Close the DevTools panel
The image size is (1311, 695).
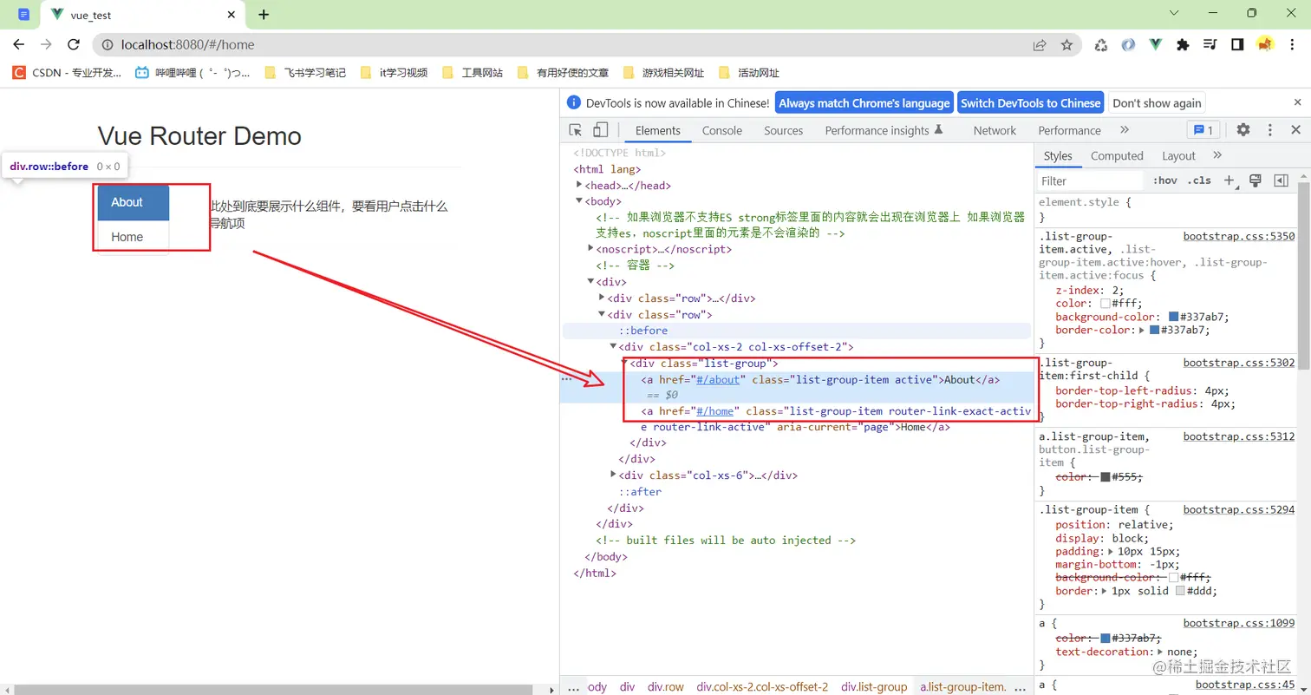click(1295, 130)
